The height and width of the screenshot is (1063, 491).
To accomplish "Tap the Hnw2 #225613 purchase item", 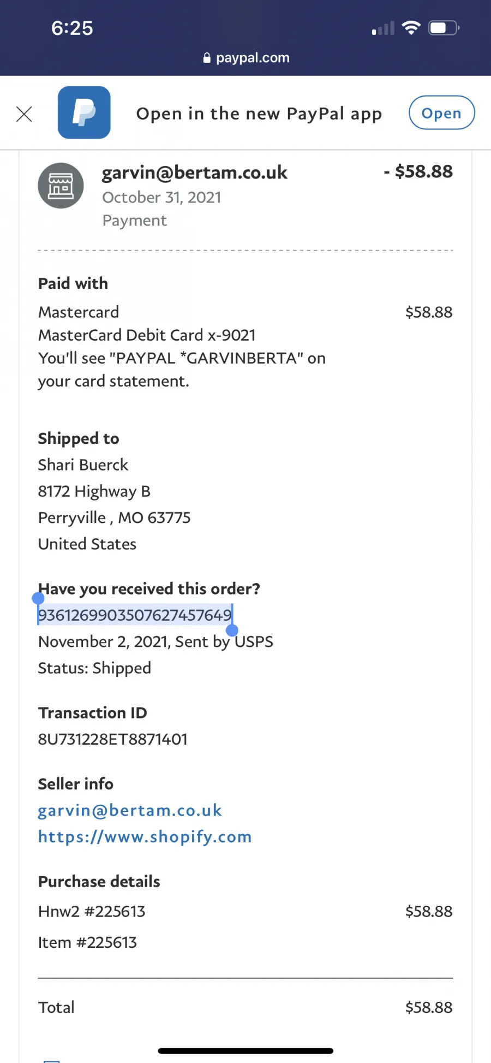I will tap(92, 911).
